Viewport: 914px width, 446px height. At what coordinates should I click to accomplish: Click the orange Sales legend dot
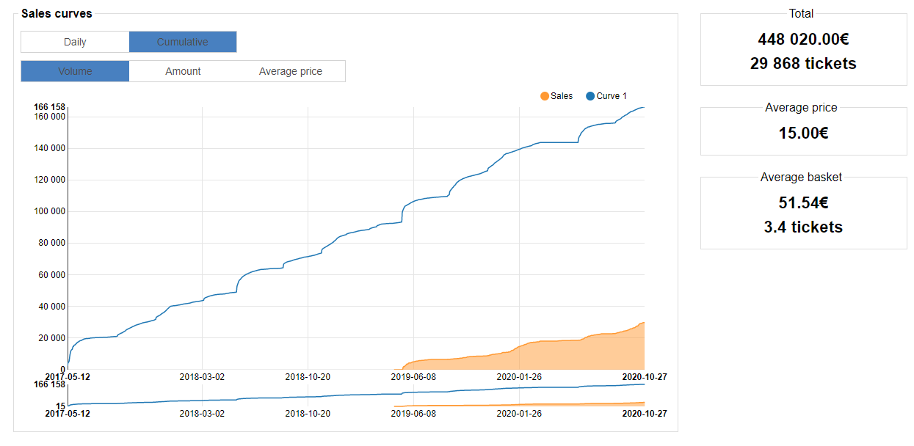[x=544, y=96]
